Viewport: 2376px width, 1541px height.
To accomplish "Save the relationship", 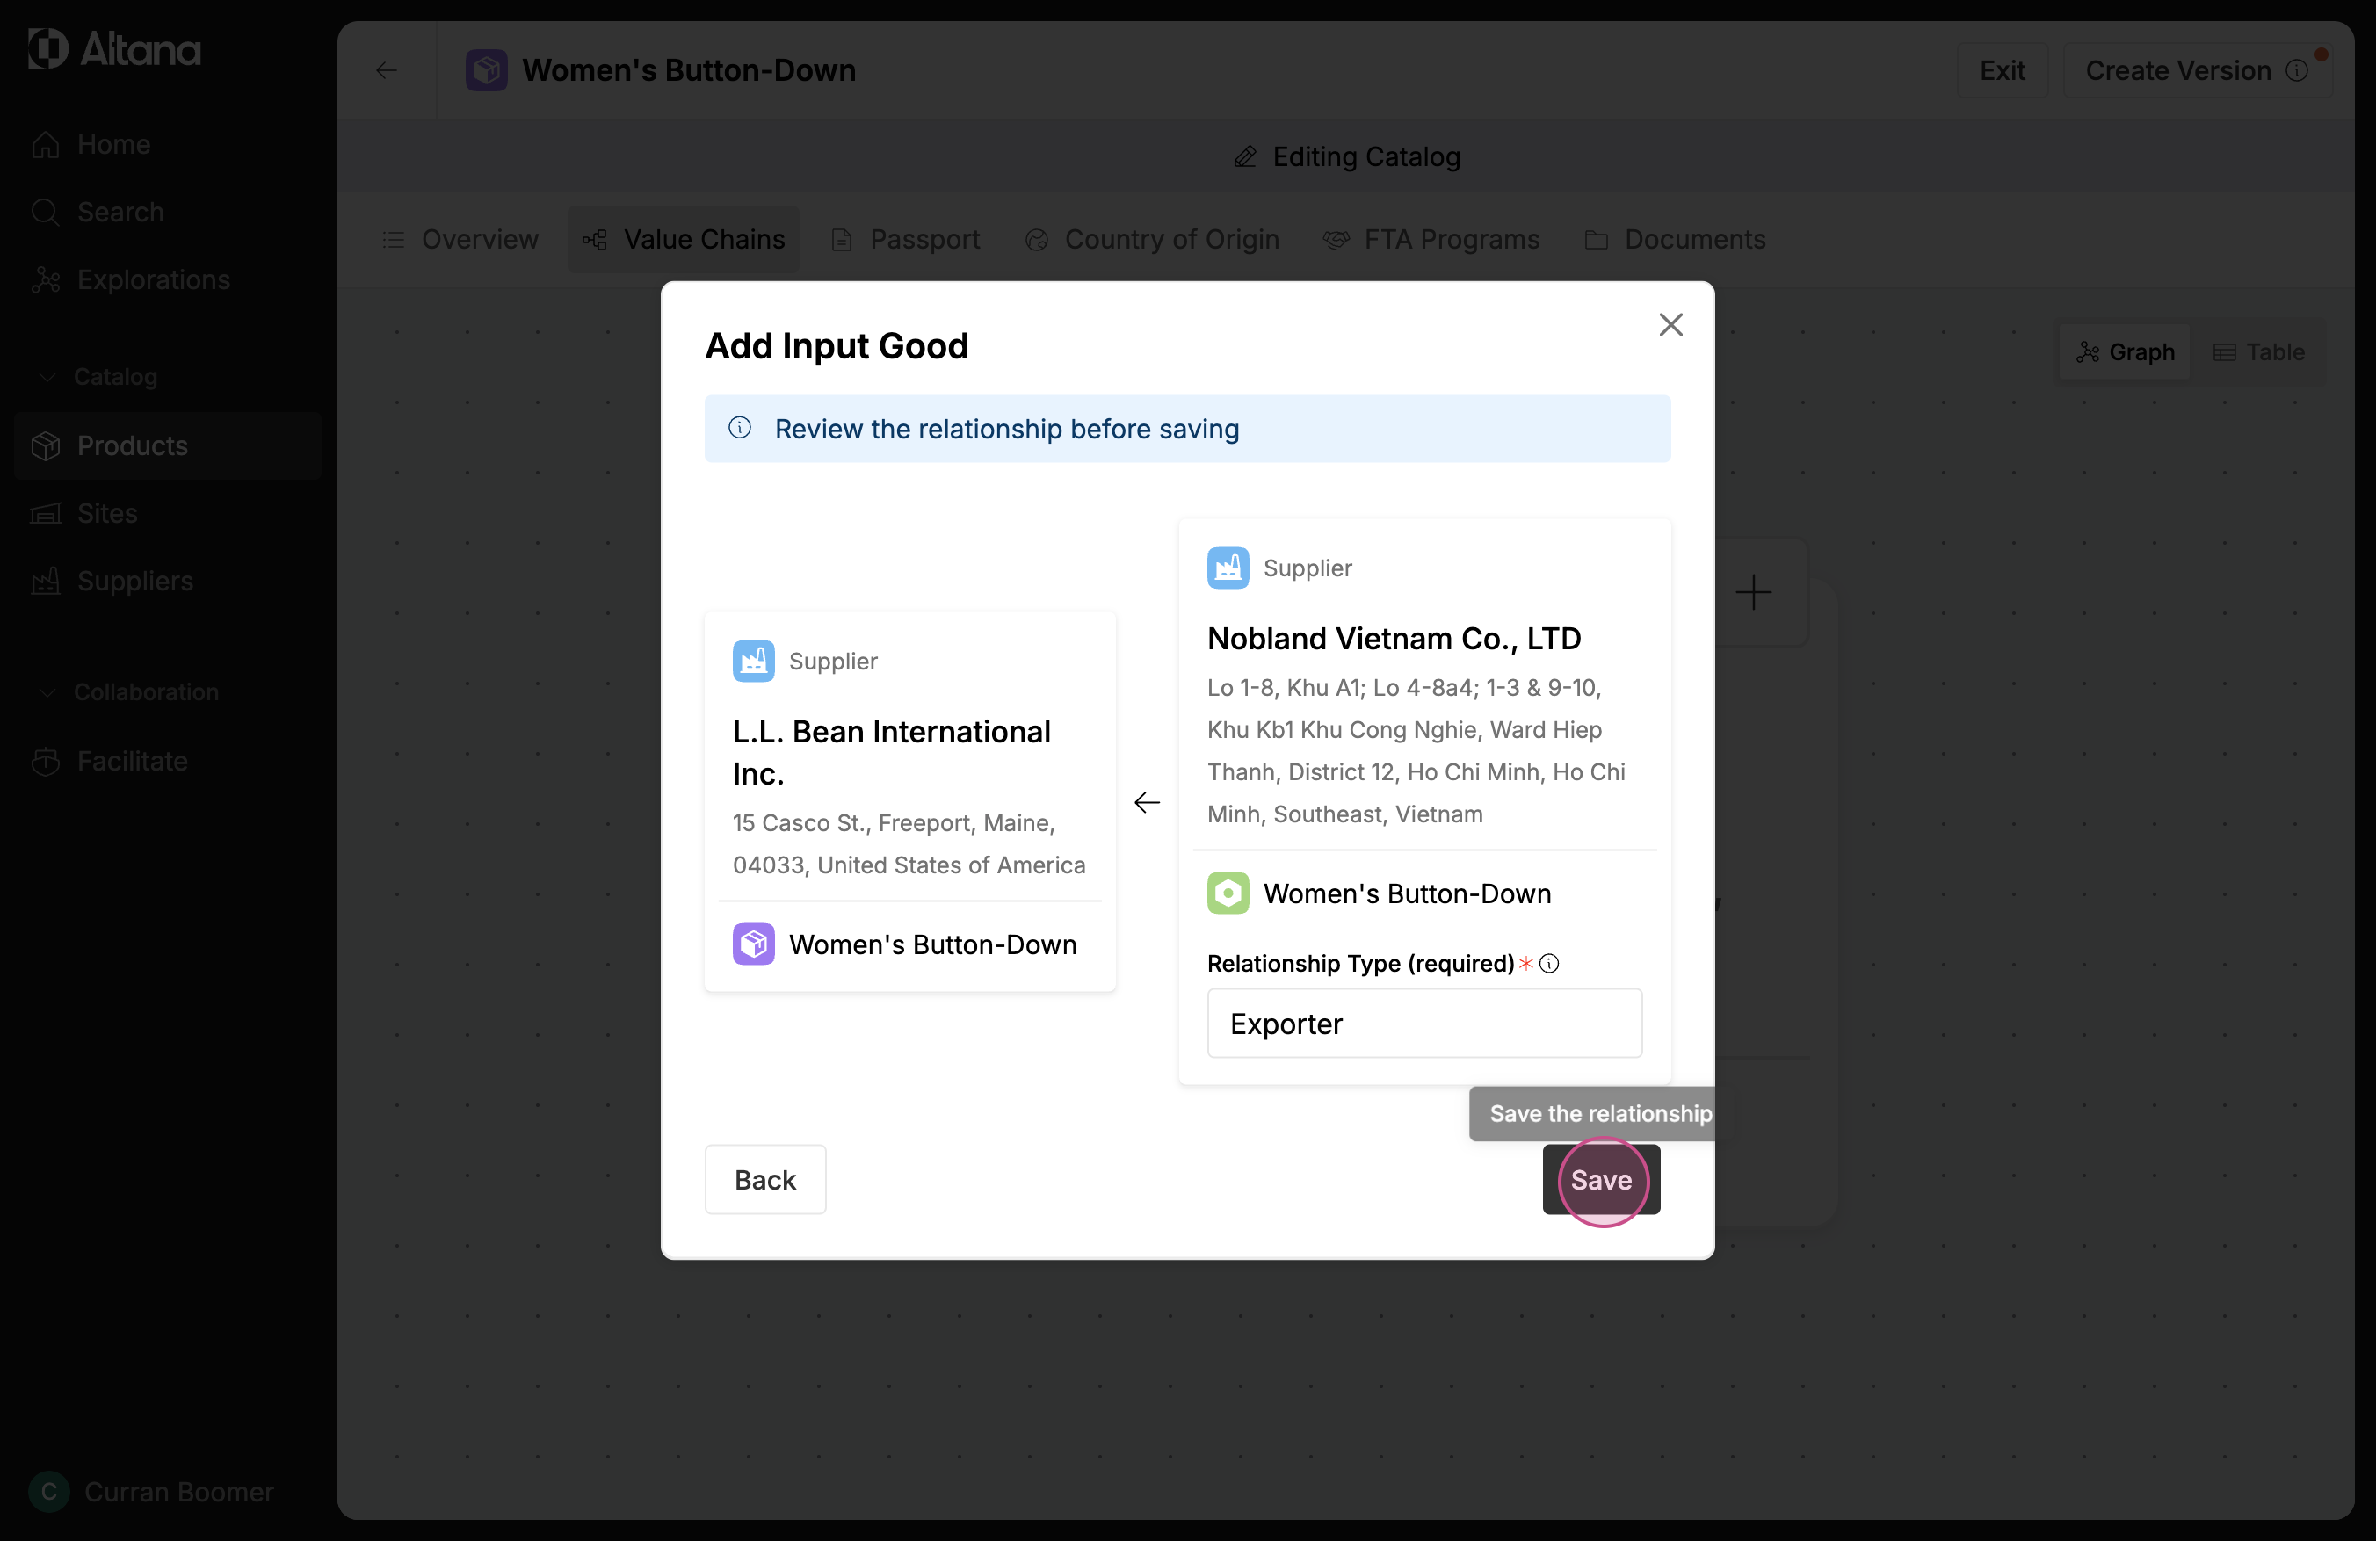I will coord(1600,1180).
